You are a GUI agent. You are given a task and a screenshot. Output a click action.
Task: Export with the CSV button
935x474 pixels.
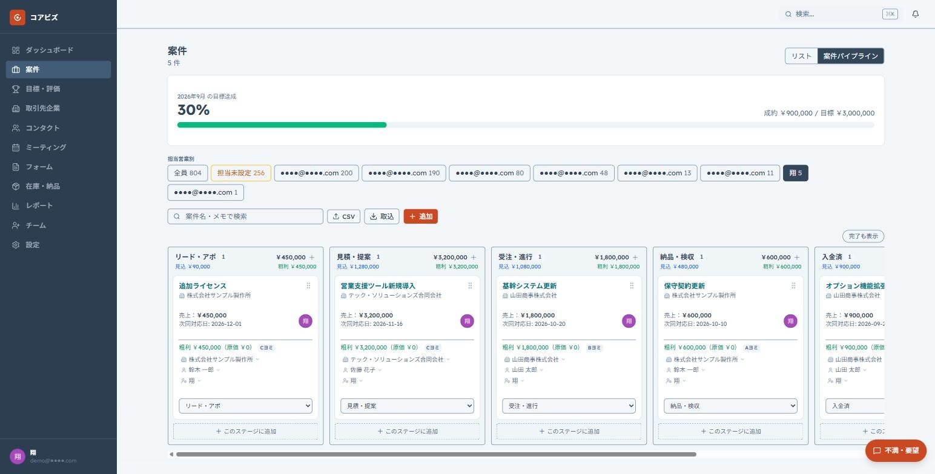(x=343, y=216)
